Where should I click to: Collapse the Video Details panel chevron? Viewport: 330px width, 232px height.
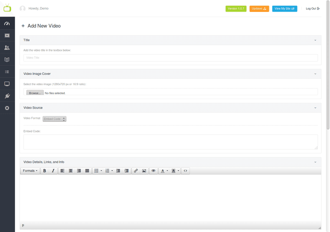pos(315,162)
